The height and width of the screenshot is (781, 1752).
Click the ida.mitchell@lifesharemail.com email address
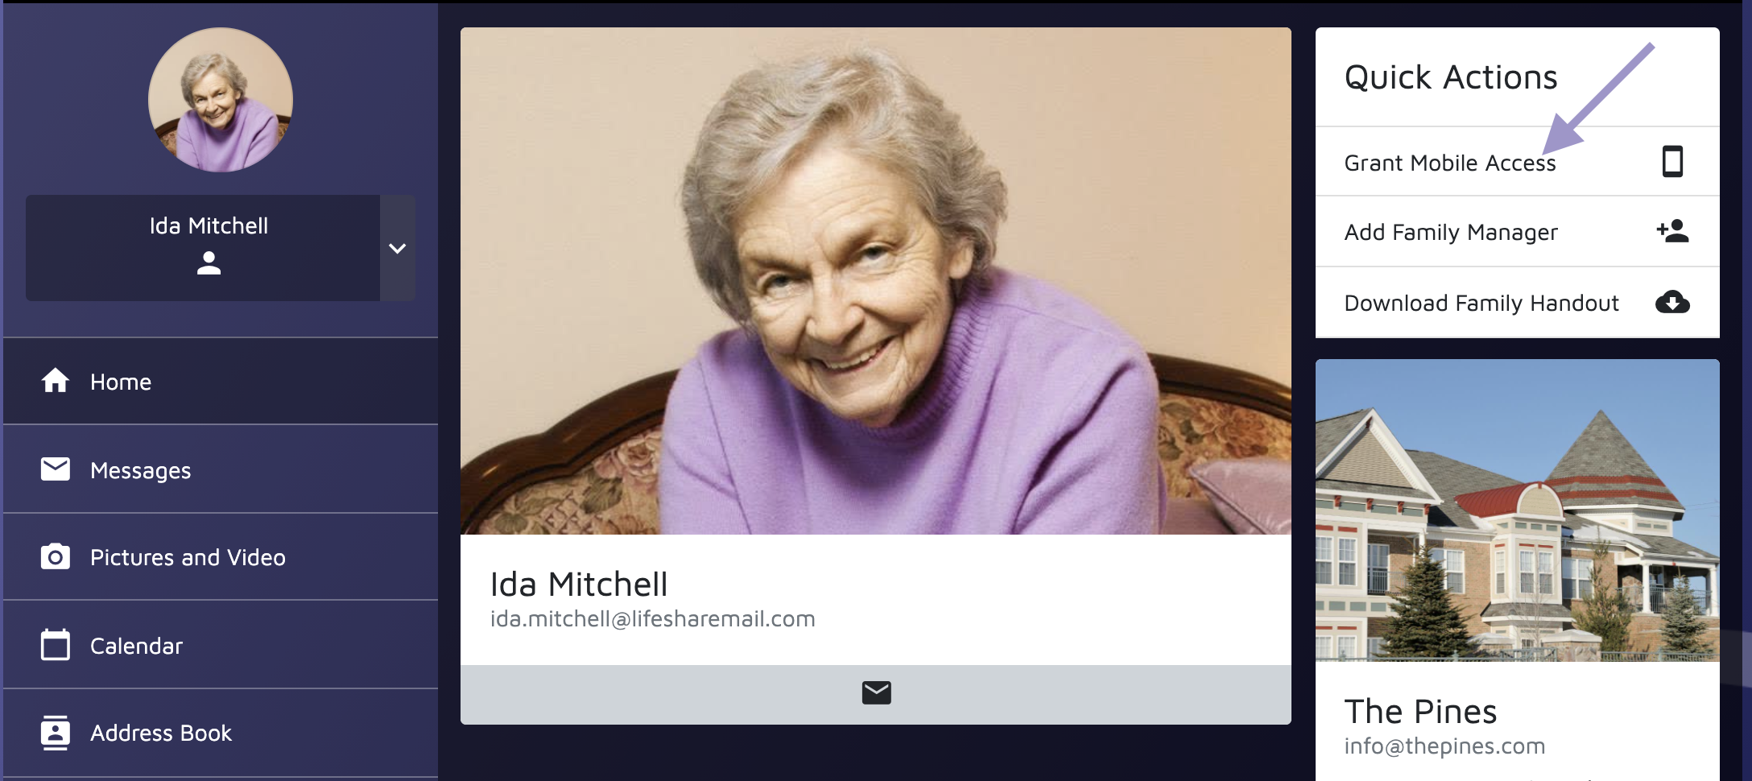click(x=652, y=618)
